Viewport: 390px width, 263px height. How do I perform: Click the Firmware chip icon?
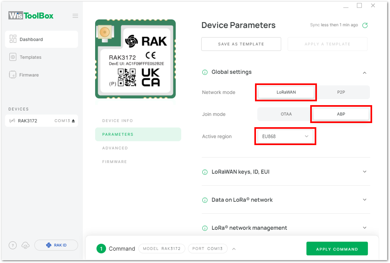click(x=13, y=75)
